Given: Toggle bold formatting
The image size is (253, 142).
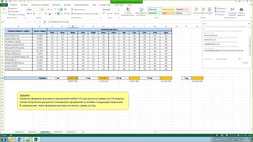Looking at the screenshot, I should pyautogui.click(x=28, y=14).
